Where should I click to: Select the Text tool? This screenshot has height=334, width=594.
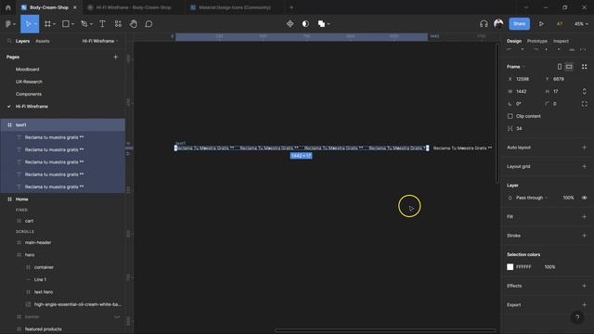(x=102, y=24)
